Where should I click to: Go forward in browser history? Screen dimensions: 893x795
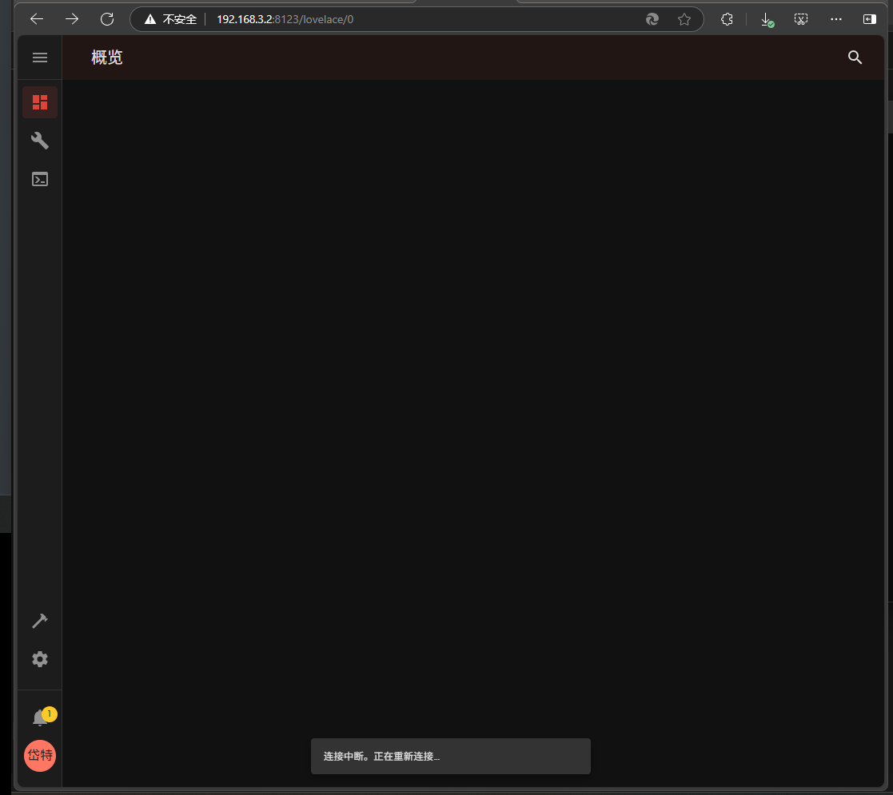pyautogui.click(x=72, y=19)
